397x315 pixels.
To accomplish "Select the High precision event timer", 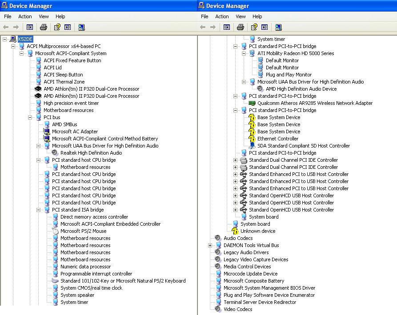I will pyautogui.click(x=71, y=103).
